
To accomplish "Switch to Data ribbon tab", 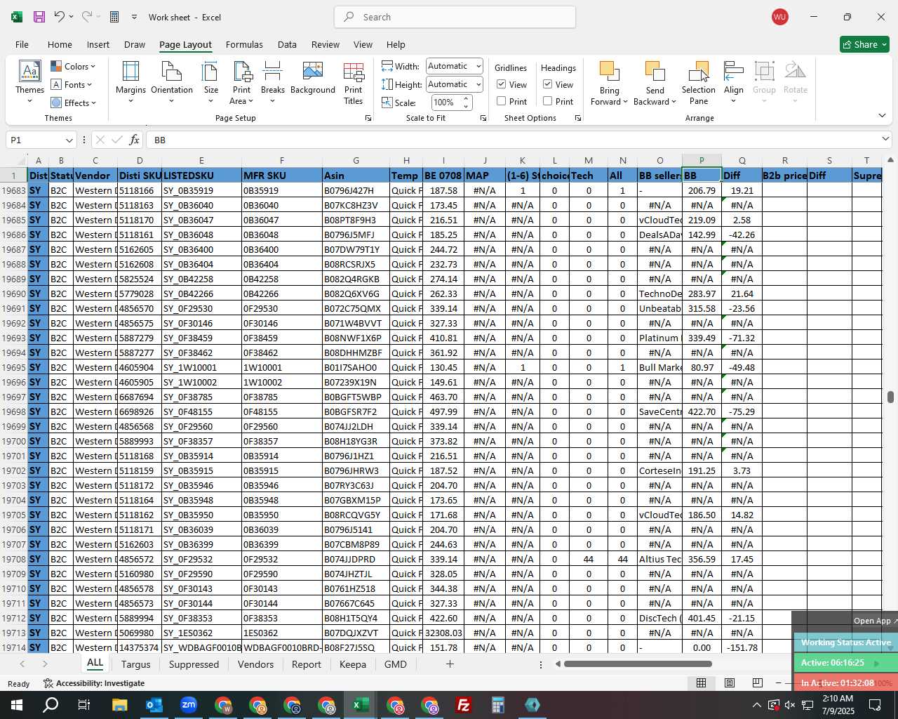I will (x=287, y=44).
